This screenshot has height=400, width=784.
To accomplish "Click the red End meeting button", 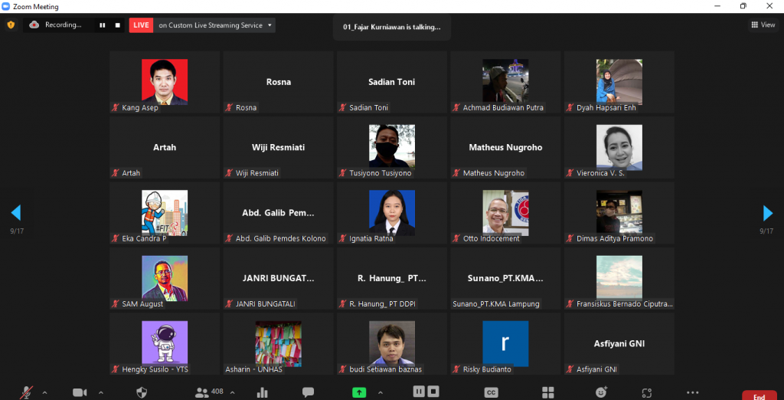I will 759,395.
